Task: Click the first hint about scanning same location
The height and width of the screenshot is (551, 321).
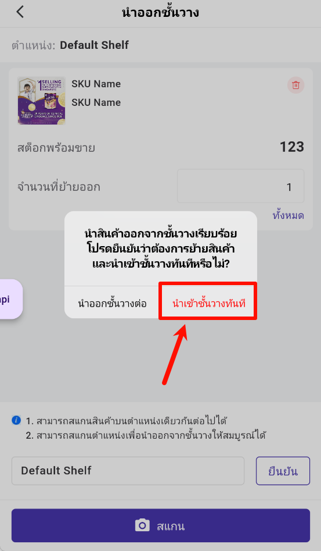Action: 127,420
